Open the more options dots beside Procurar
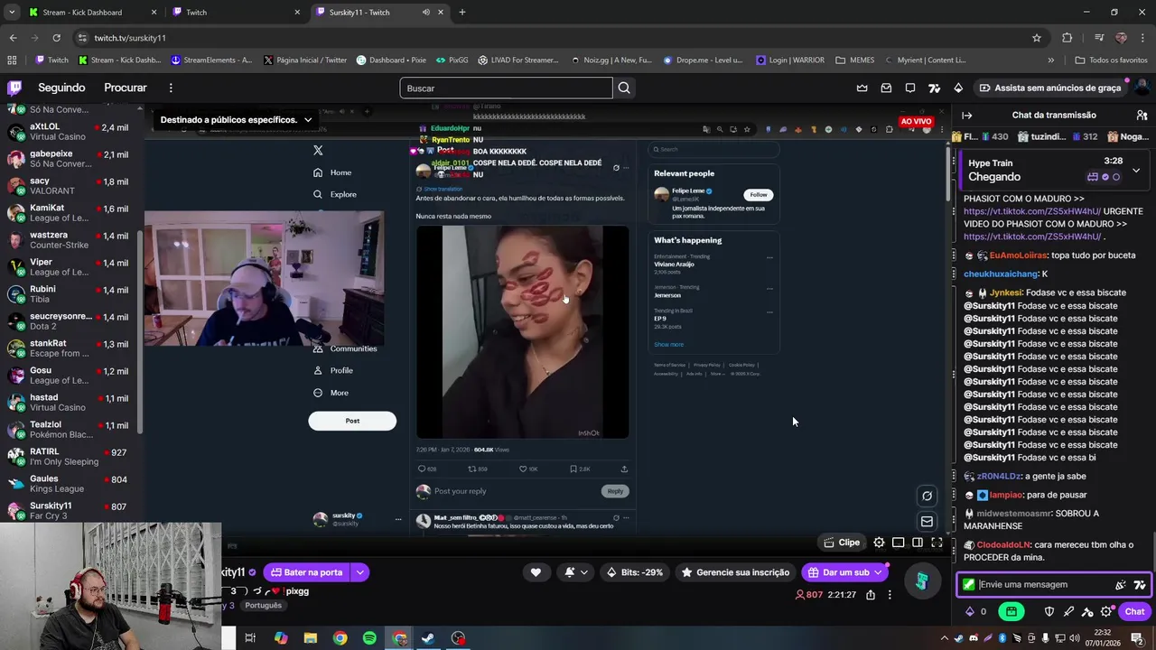This screenshot has width=1156, height=650. pos(171,88)
